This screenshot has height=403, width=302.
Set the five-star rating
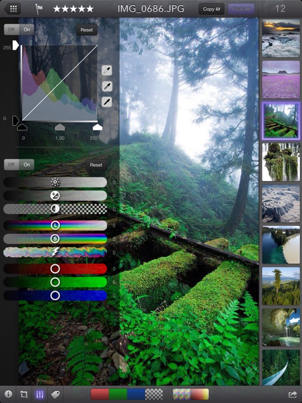point(73,9)
